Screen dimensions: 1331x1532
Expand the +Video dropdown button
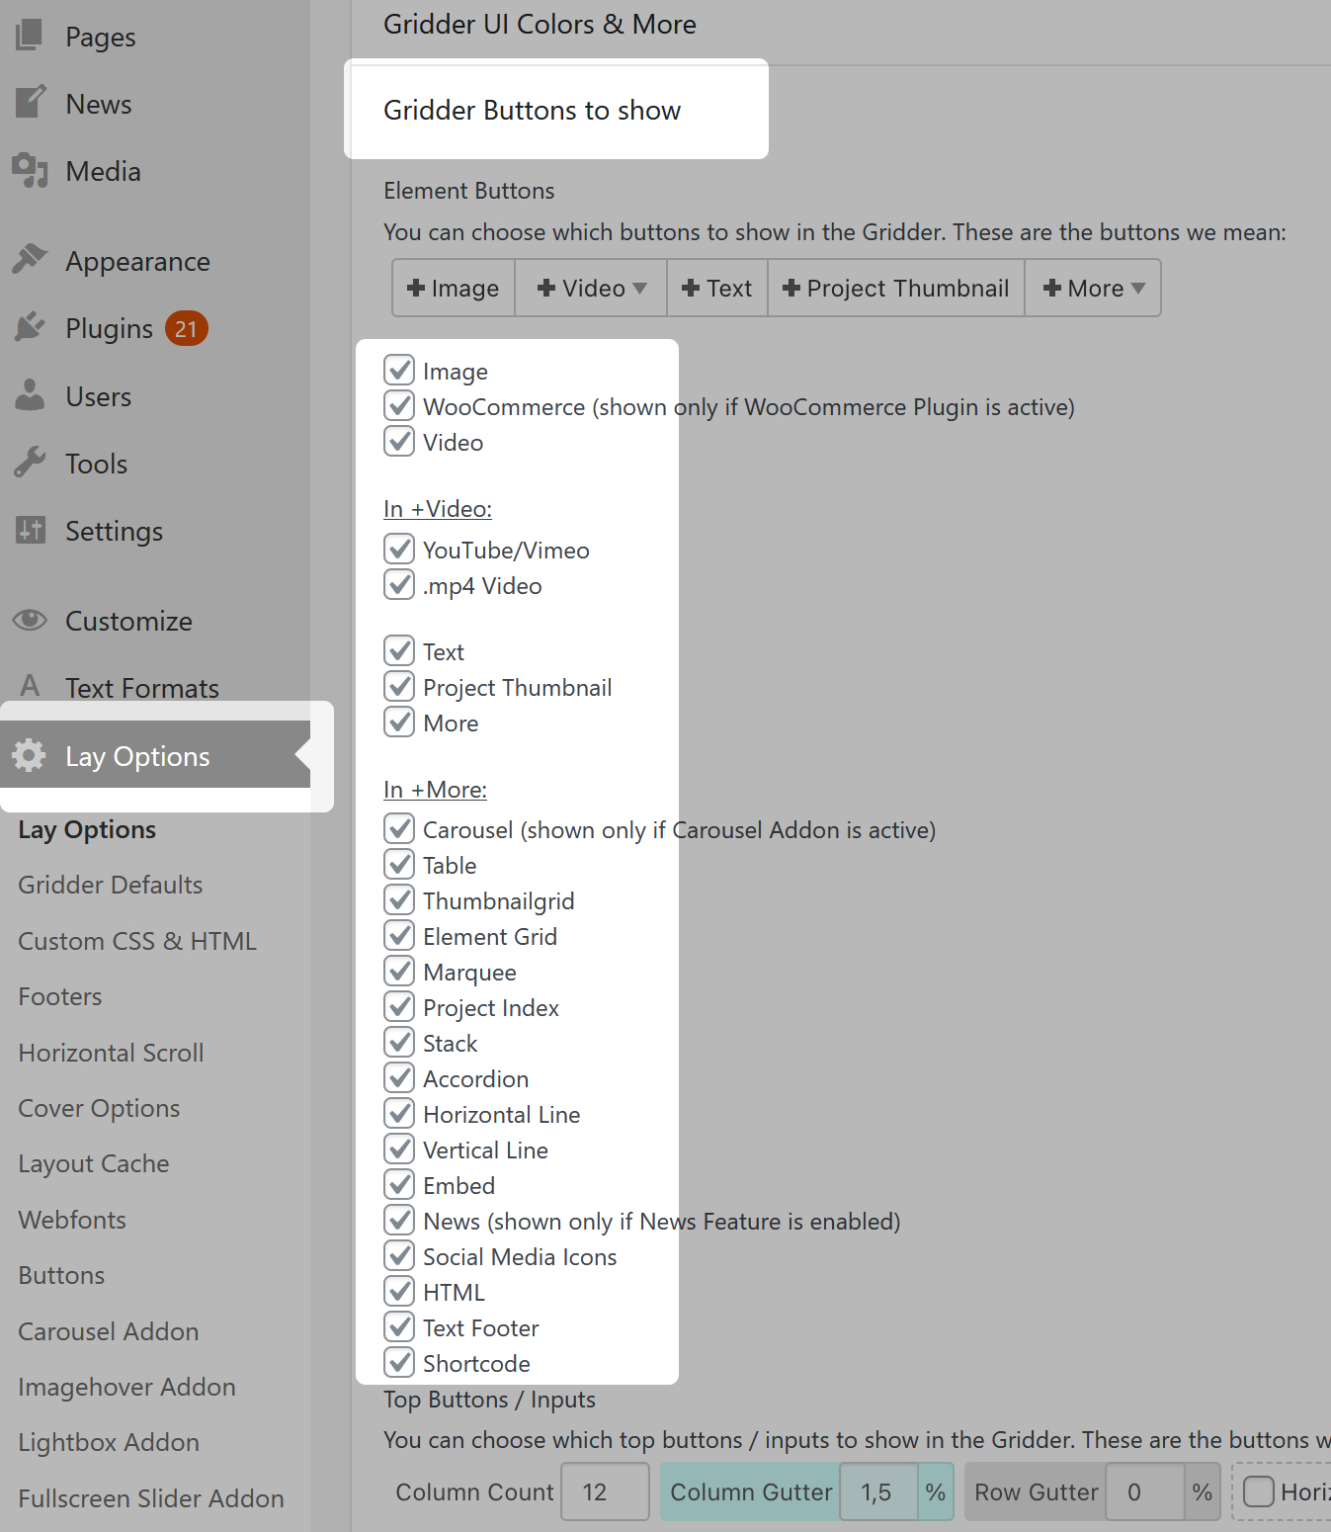(591, 289)
